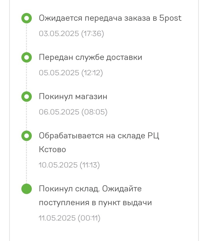This screenshot has width=208, height=241.
Task: Click the timeline dot beside 'Покинул магазин'
Action: [x=27, y=96]
